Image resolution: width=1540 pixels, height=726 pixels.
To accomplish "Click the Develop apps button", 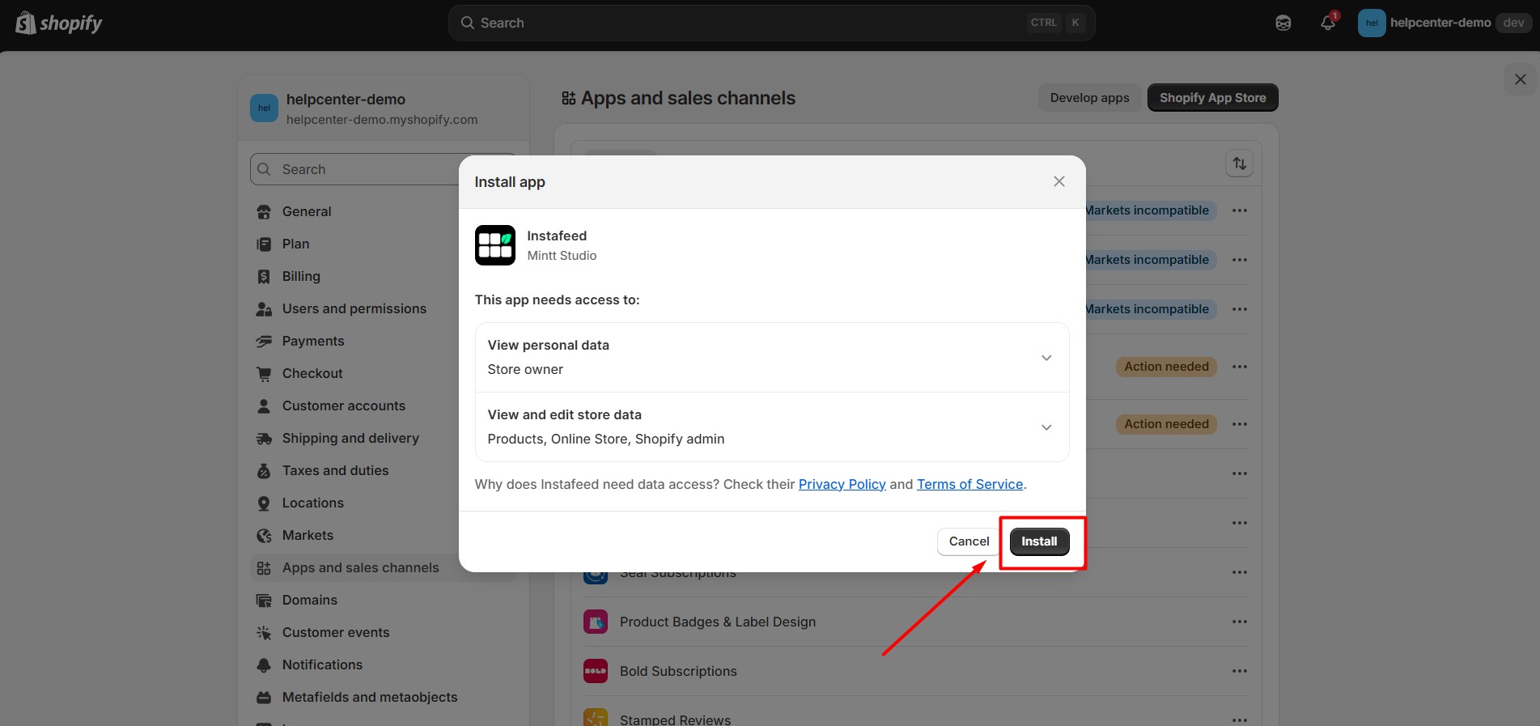I will [1089, 98].
